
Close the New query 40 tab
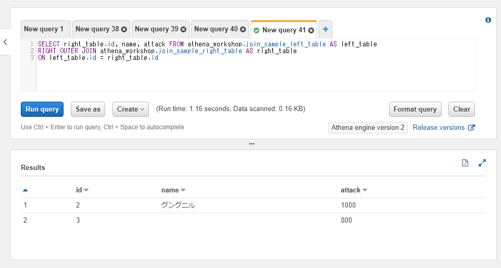click(243, 30)
